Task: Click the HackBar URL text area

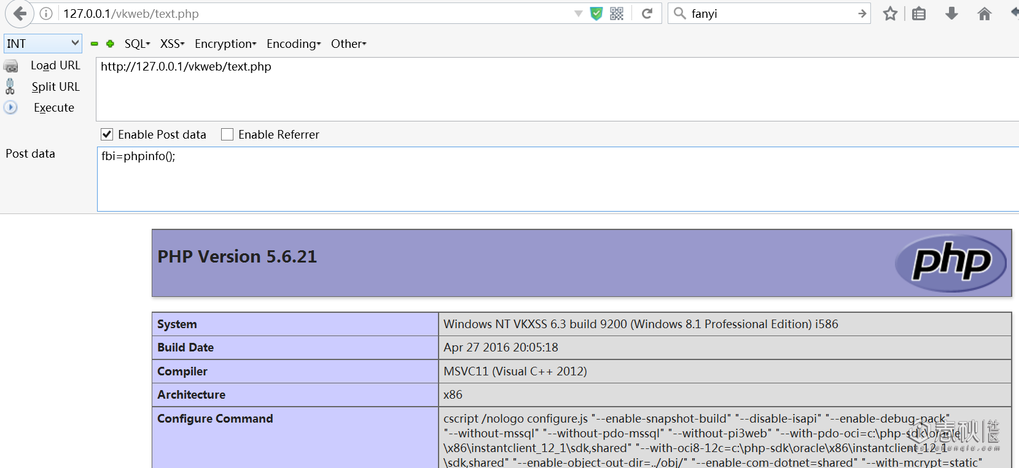Action: pyautogui.click(x=557, y=89)
